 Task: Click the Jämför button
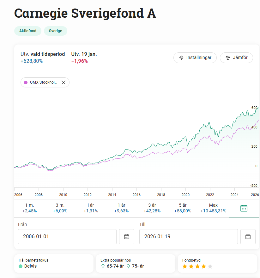(236, 58)
